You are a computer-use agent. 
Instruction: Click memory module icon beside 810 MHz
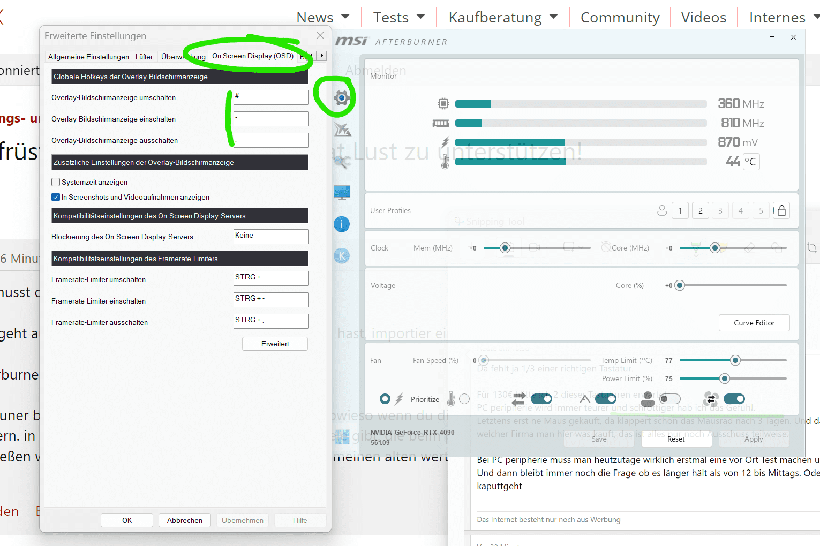441,123
